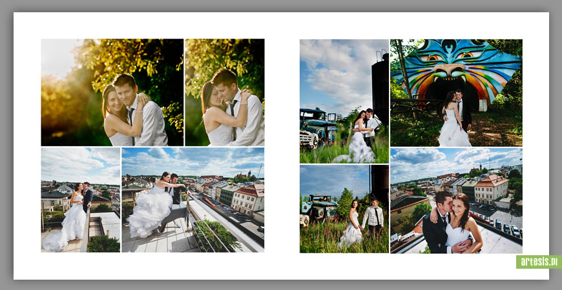The height and width of the screenshot is (290, 562).
Task: Open the sunlit couple portrait under trees
Action: click(112, 92)
